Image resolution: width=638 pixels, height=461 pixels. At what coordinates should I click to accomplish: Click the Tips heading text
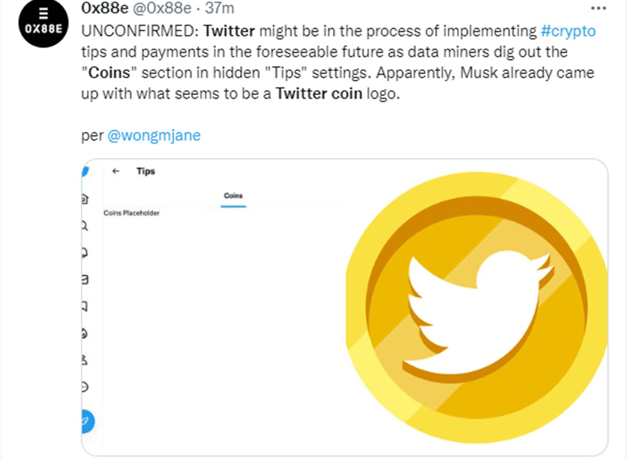[146, 171]
